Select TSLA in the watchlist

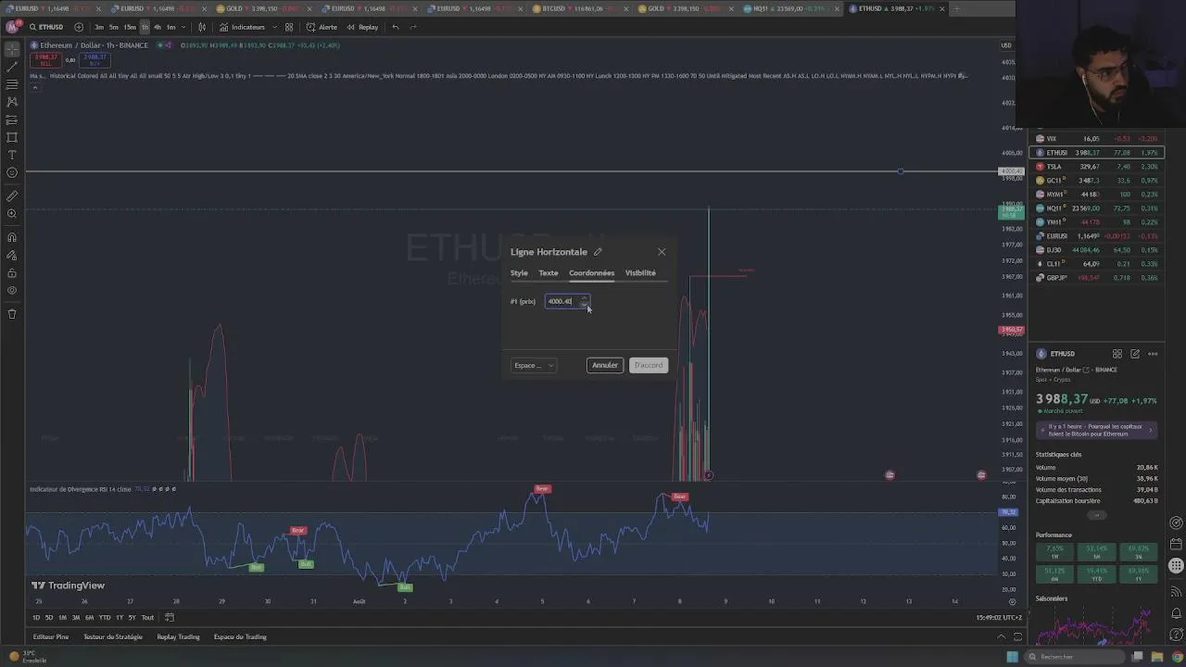pyautogui.click(x=1097, y=167)
